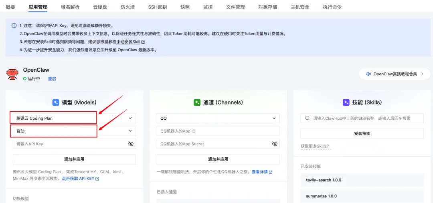
Task: Click the magnifier icon in Skill search
Action: [x=308, y=118]
